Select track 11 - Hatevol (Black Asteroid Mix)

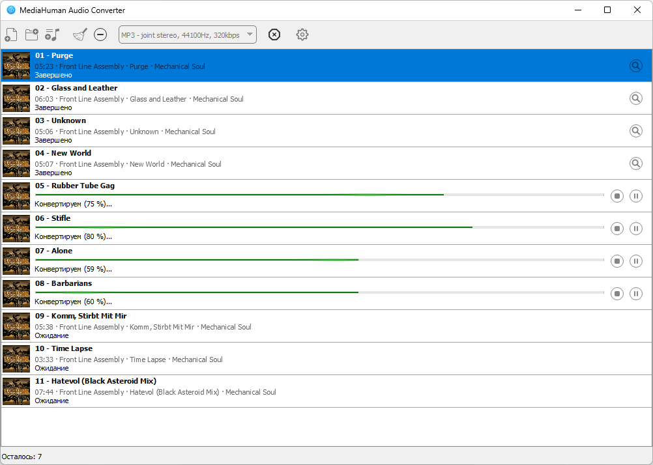point(96,381)
